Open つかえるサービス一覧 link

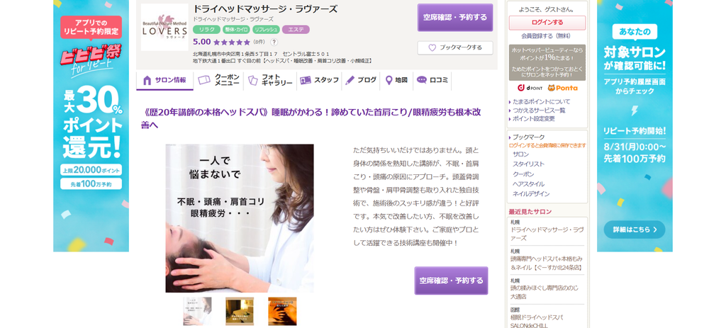tap(539, 110)
